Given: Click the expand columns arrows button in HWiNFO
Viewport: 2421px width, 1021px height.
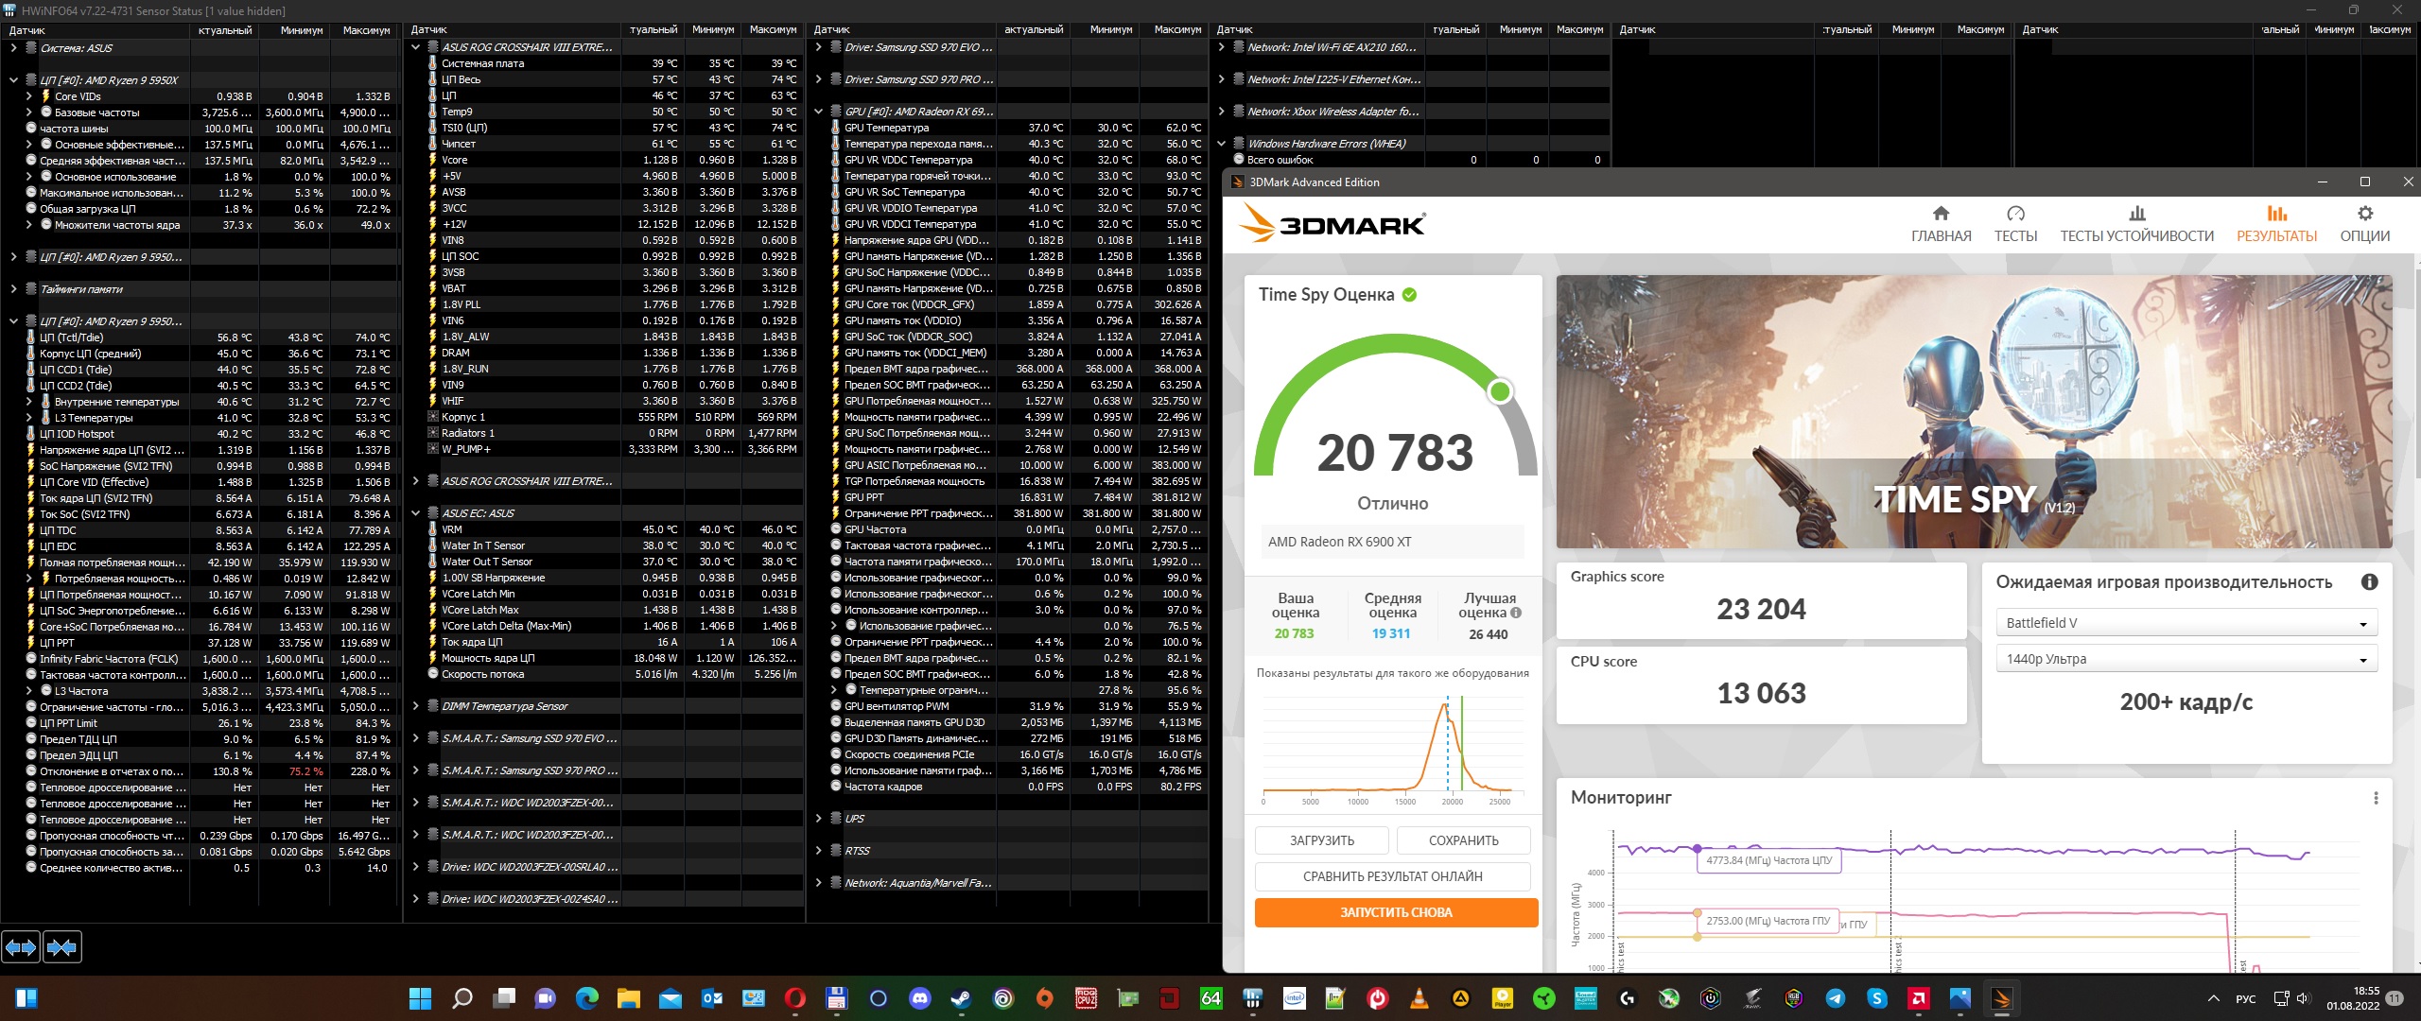Looking at the screenshot, I should [21, 946].
